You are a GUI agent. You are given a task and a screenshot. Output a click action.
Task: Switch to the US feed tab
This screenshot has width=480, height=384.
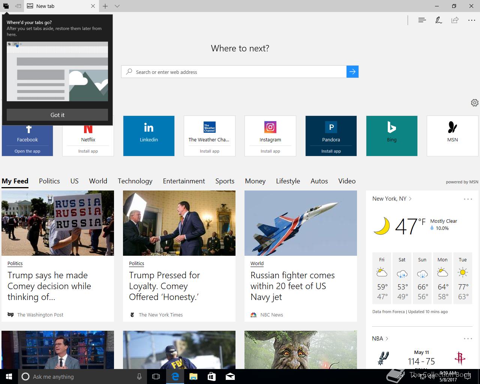[75, 181]
